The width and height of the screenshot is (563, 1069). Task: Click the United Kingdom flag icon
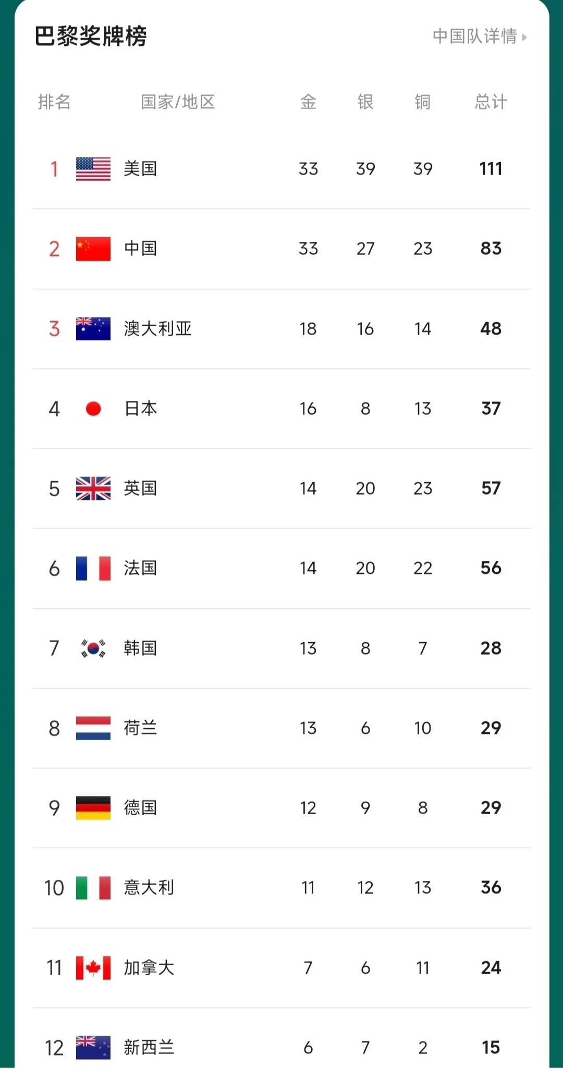pos(93,488)
